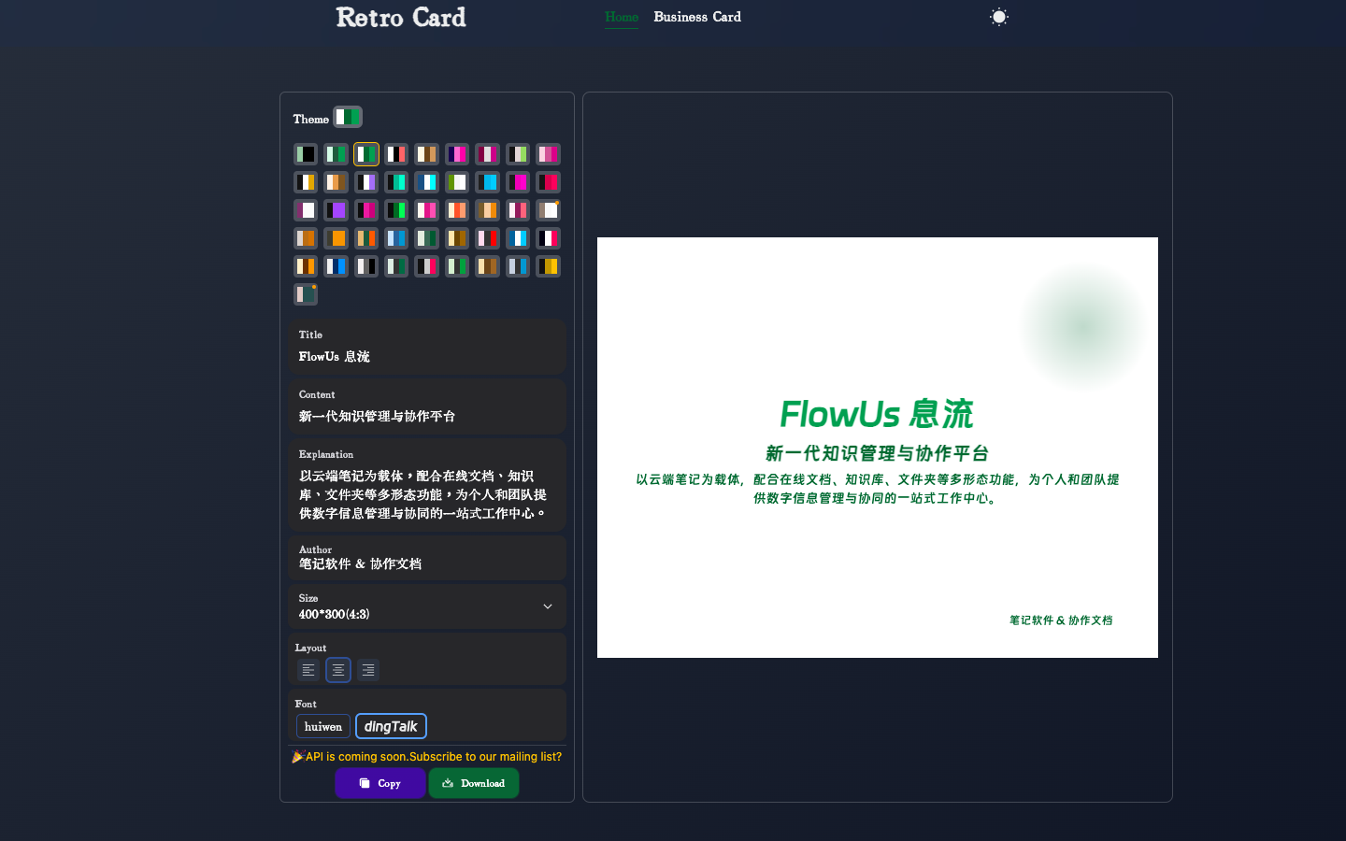This screenshot has height=841, width=1346.
Task: Pick the tan, green and orange swatch
Action: (366, 238)
